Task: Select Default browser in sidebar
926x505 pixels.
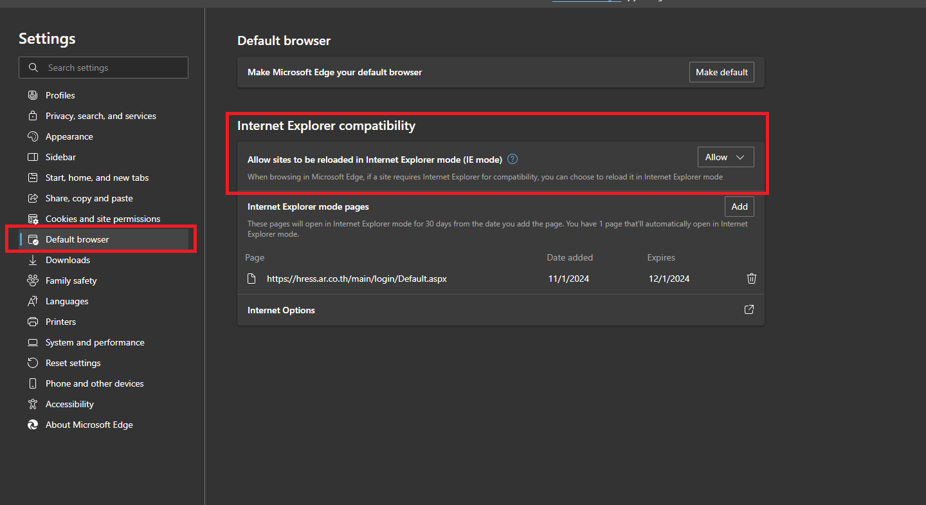Action: pyautogui.click(x=103, y=239)
